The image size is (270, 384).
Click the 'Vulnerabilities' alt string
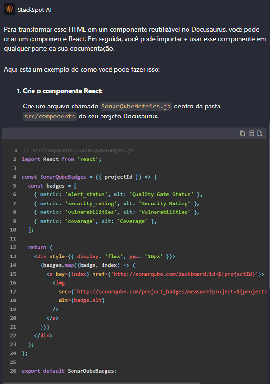click(x=165, y=212)
